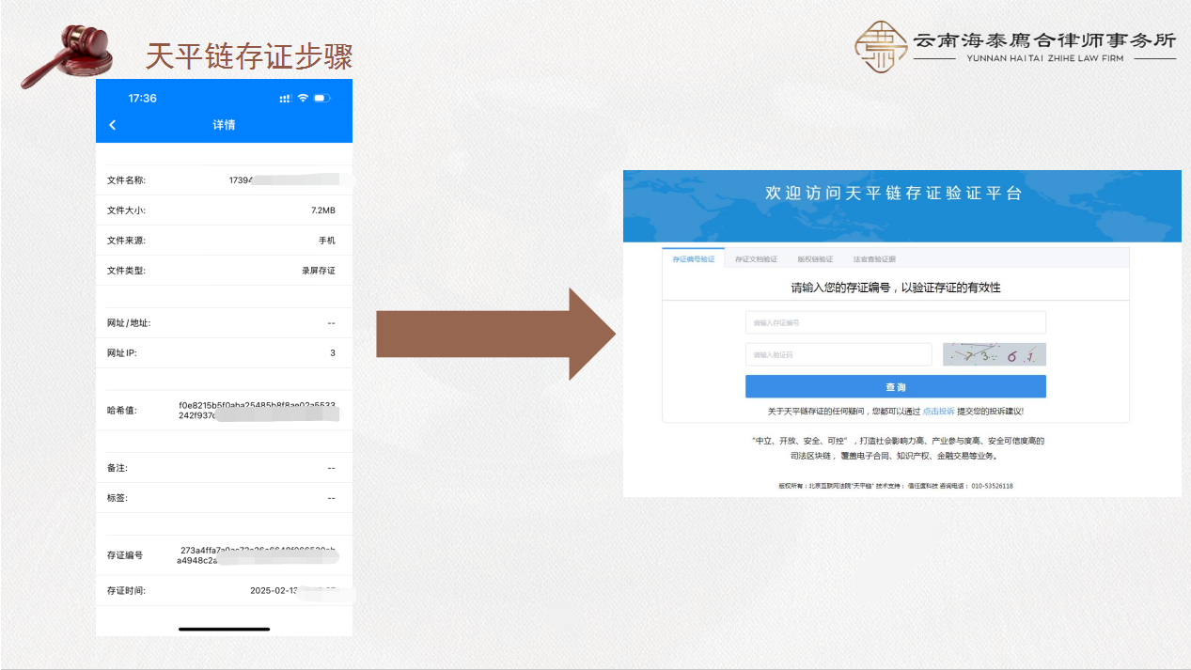Click the 存证时间 row label
The height and width of the screenshot is (670, 1191).
(126, 591)
